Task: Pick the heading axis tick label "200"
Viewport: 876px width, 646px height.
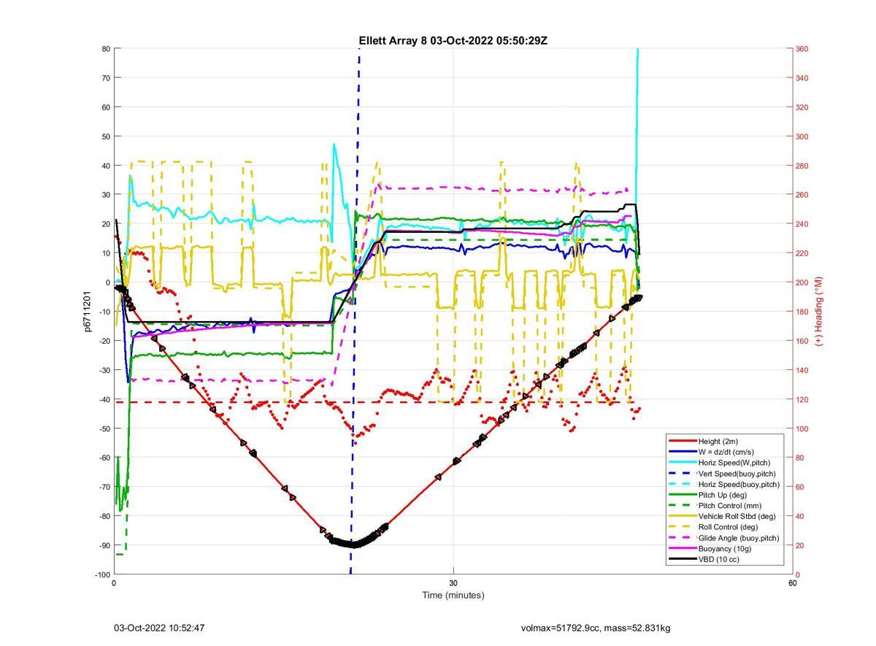Action: [802, 282]
